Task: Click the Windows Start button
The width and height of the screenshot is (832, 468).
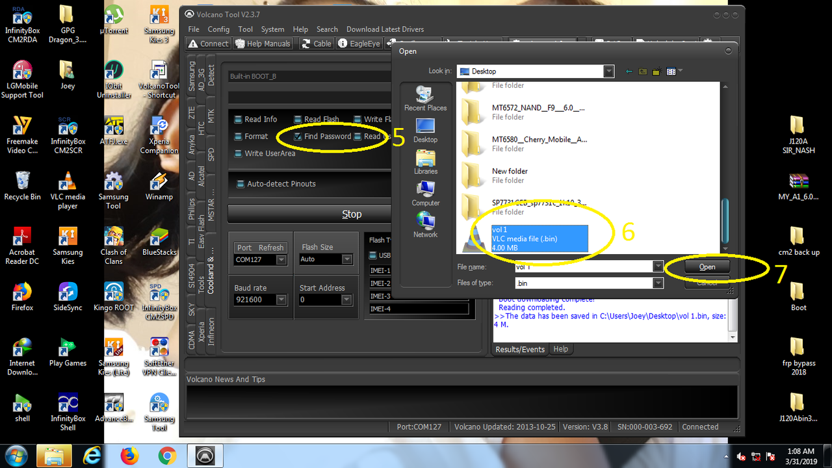Action: pos(16,456)
